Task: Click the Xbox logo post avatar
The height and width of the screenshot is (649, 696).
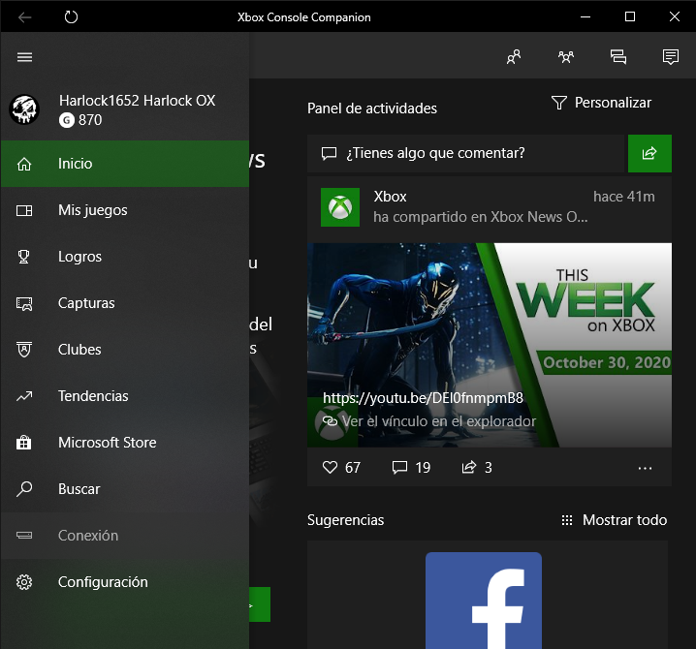Action: [340, 207]
